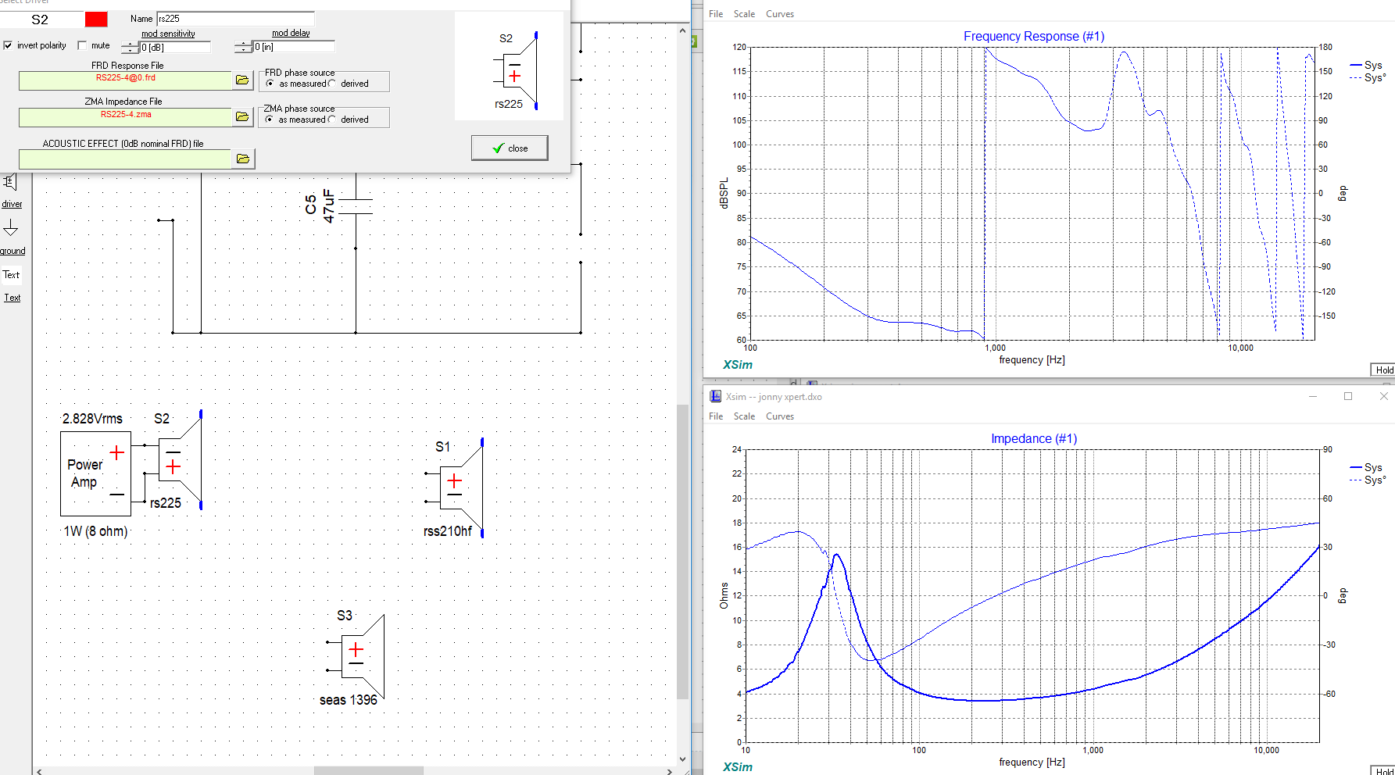The width and height of the screenshot is (1395, 775).
Task: Maximize the Xsim Impedance window
Action: click(1348, 396)
